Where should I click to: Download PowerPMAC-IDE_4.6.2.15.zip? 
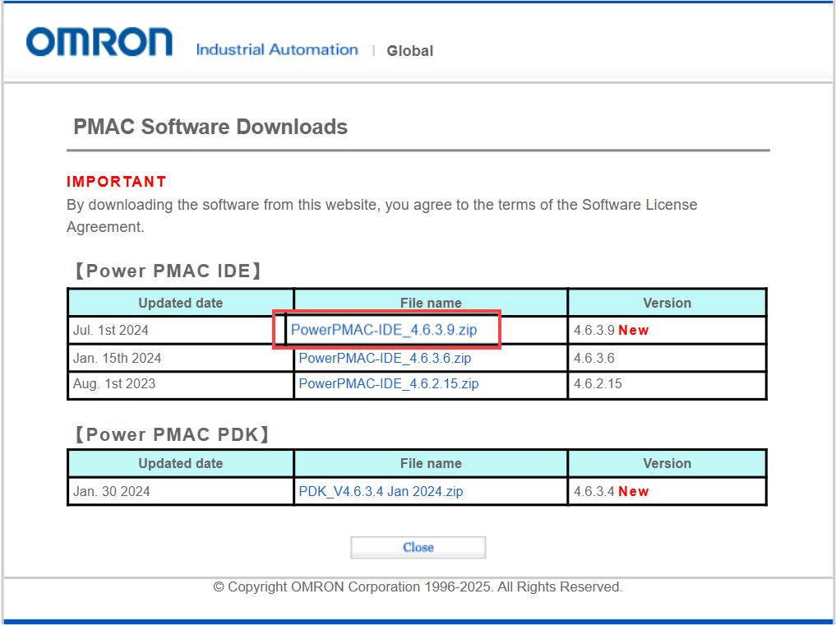[388, 383]
